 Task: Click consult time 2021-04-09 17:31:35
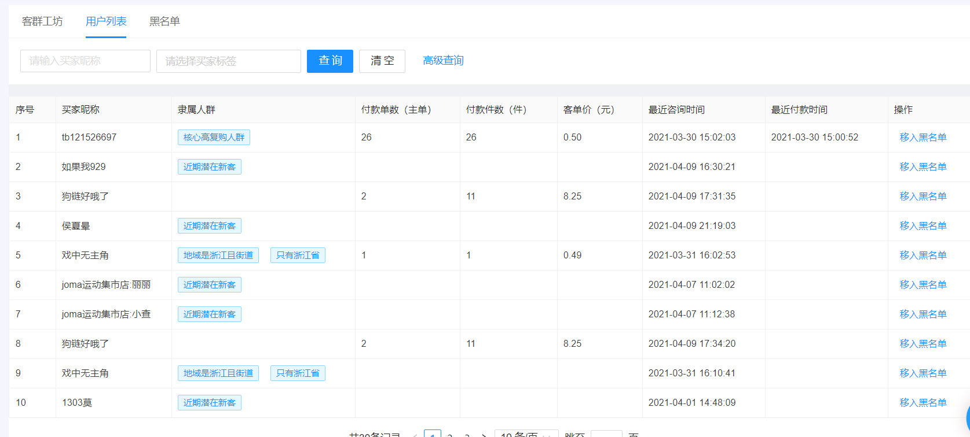click(x=692, y=197)
